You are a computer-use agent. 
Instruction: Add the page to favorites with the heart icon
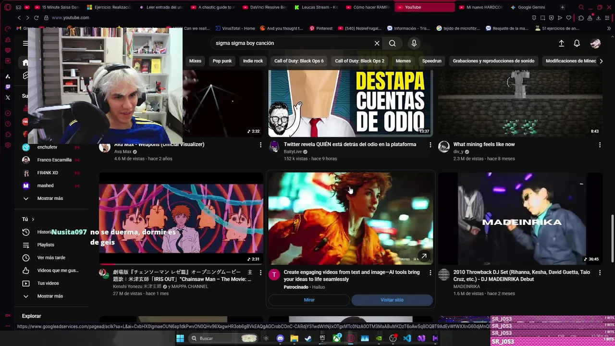click(x=568, y=18)
